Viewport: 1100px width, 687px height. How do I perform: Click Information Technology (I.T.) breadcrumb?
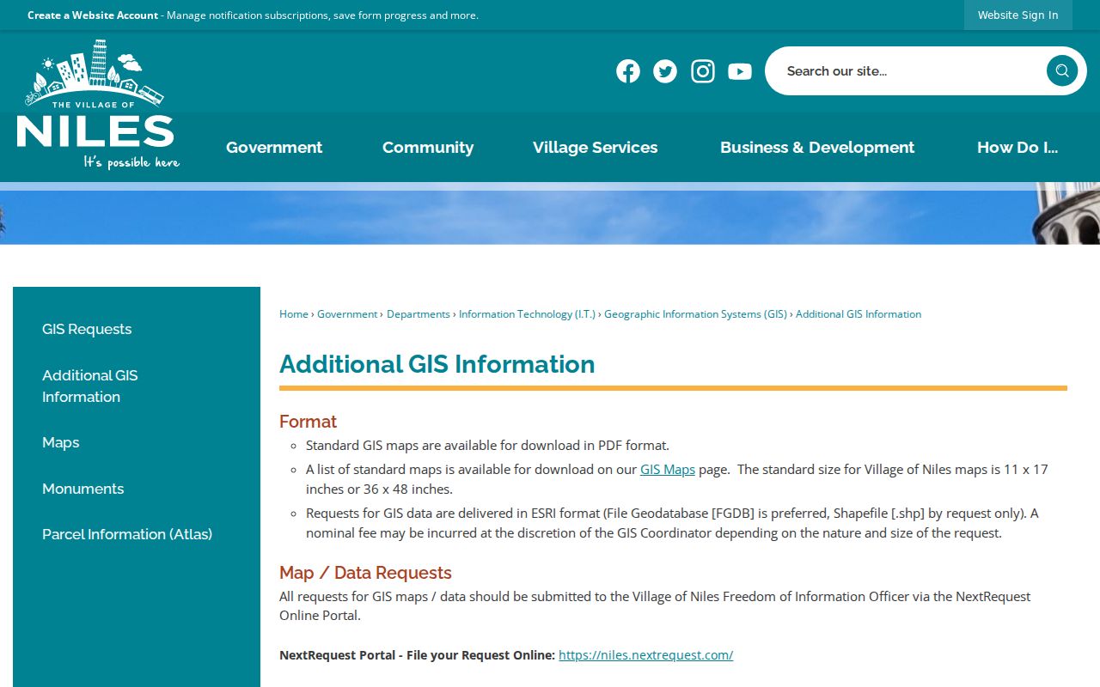(527, 314)
